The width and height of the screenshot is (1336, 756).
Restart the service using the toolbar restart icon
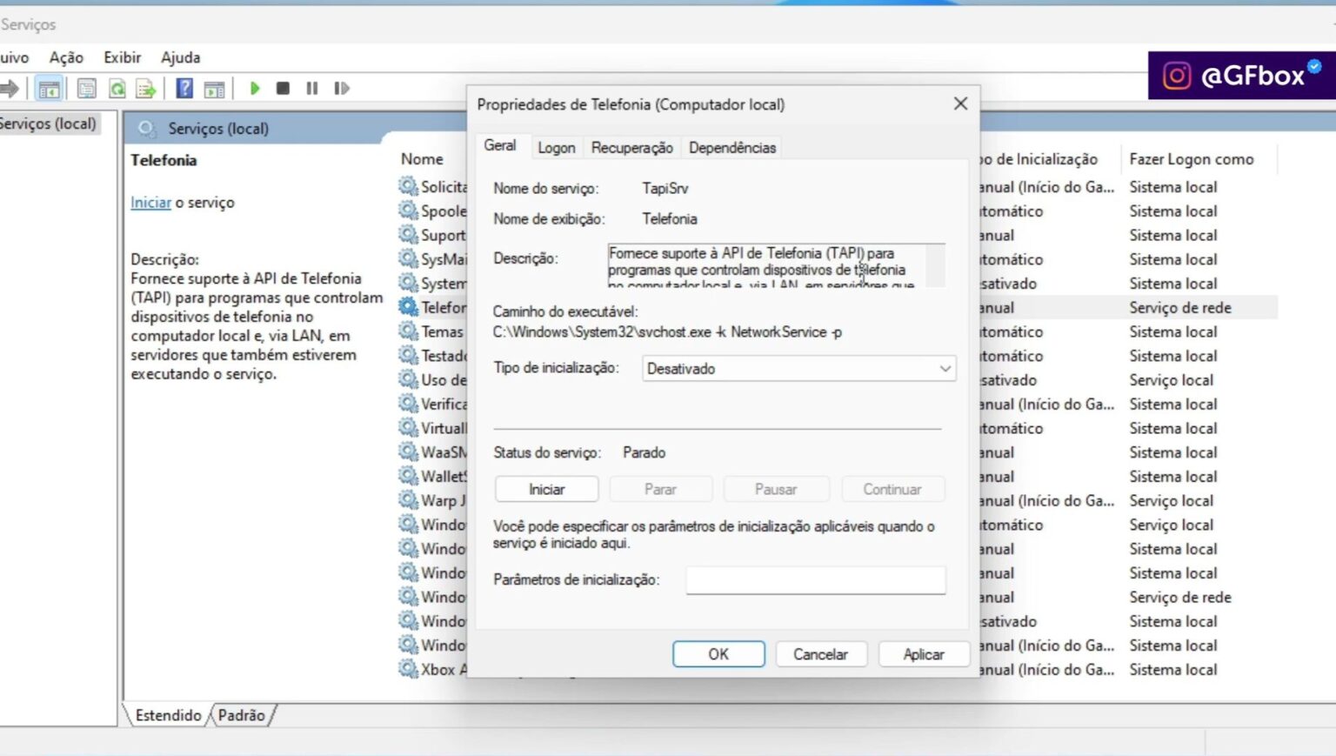coord(342,88)
